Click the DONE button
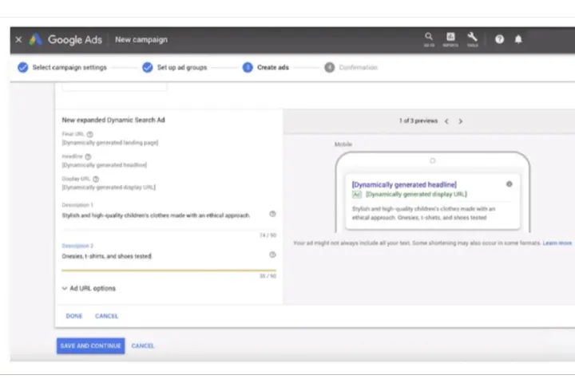 pyautogui.click(x=74, y=316)
